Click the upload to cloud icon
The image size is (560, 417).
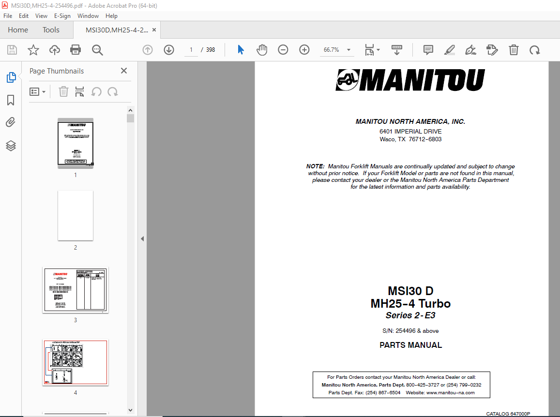pos(54,50)
